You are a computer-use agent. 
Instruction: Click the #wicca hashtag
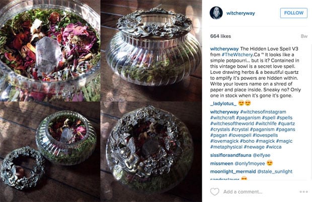coord(274,147)
